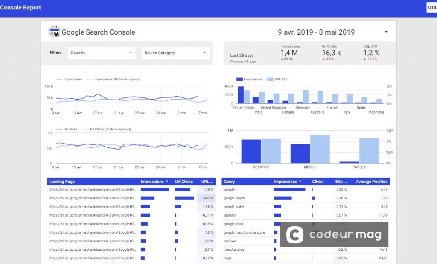
Task: Click average position value 24,03
Action: (x=383, y=258)
